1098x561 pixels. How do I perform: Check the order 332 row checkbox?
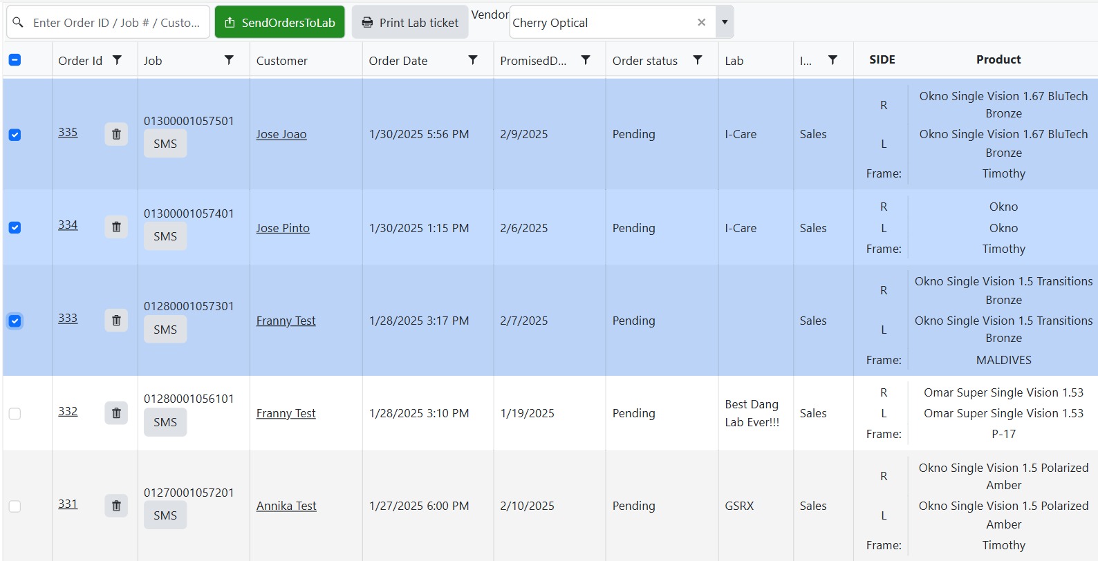pos(15,414)
